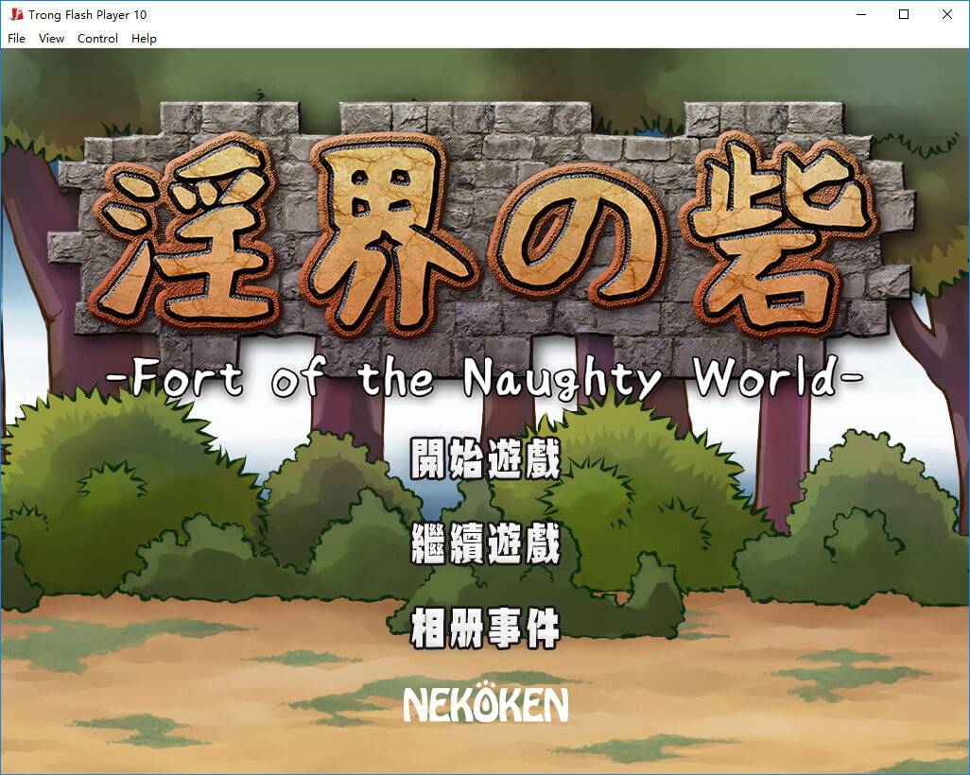Click the paw print above NEKOKEN's O

tap(485, 685)
